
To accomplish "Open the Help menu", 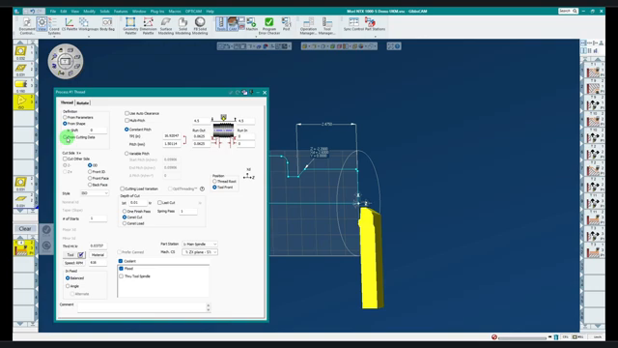I will click(x=211, y=12).
